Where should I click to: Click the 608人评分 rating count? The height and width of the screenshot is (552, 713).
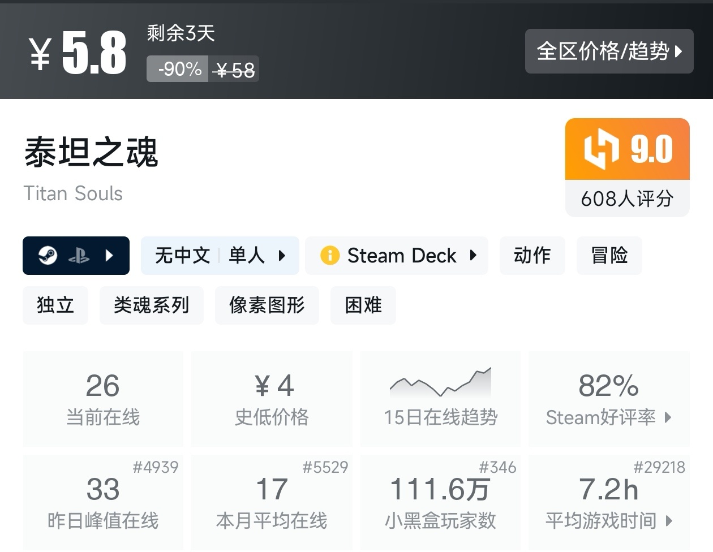pyautogui.click(x=627, y=199)
